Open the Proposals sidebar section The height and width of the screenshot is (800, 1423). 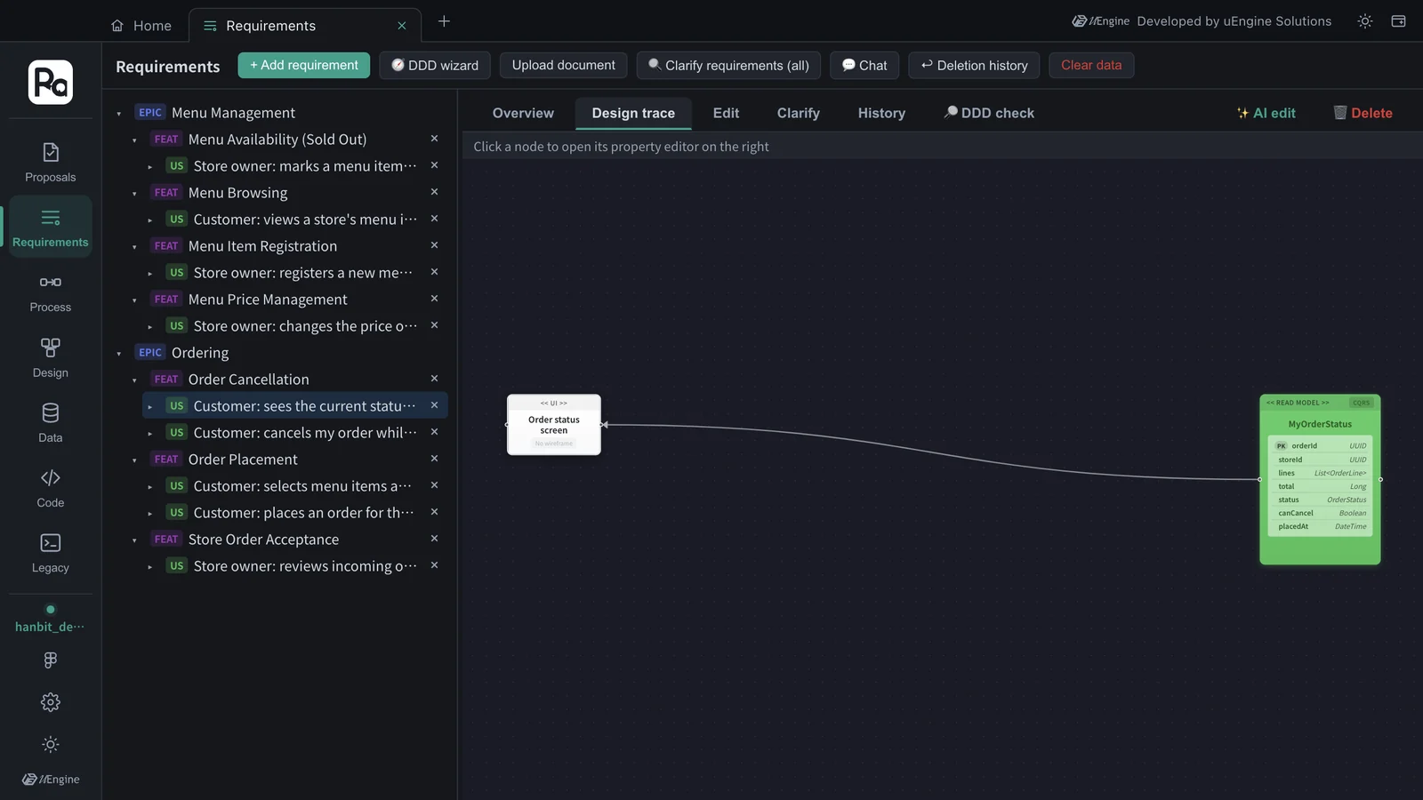[51, 163]
